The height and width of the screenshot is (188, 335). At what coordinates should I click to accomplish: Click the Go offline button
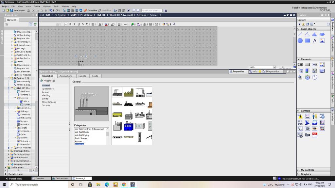pos(105,10)
